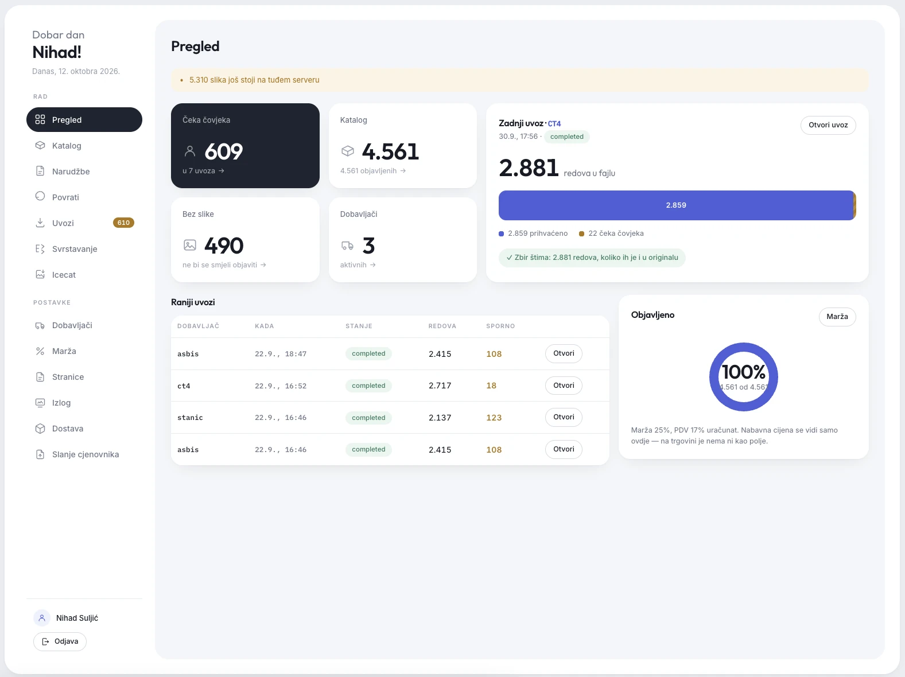Click the truck icon in Dobavljači card
Image resolution: width=905 pixels, height=677 pixels.
348,246
